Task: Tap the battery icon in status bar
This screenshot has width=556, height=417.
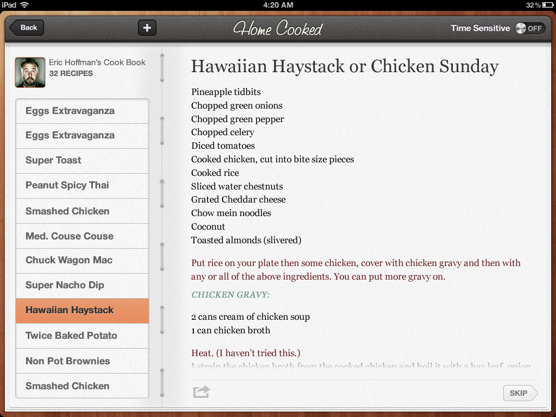Action: pos(547,5)
